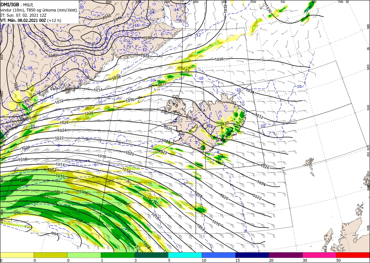Click the "5W" longitude label
Screen dimensions: 370x263
[283, 2]
